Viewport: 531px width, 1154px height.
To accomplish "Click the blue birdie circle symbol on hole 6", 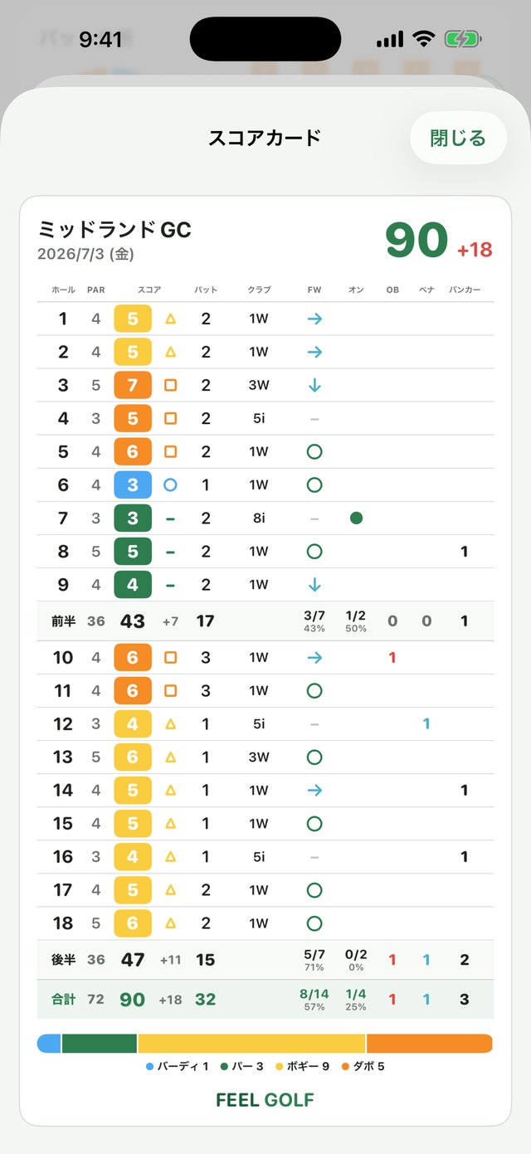I will click(x=170, y=484).
